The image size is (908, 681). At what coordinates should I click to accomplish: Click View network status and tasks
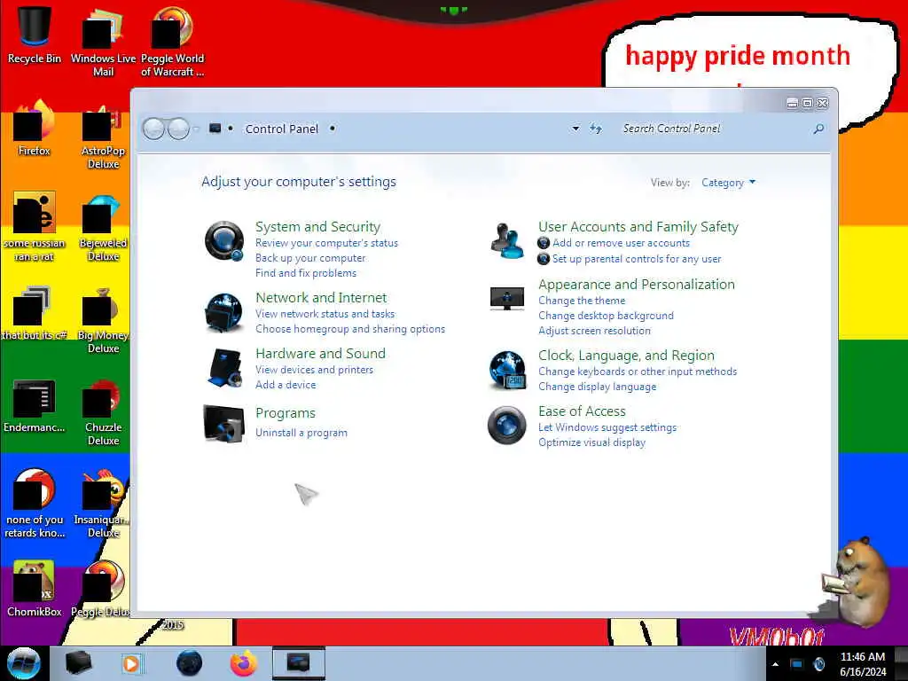[x=325, y=314]
